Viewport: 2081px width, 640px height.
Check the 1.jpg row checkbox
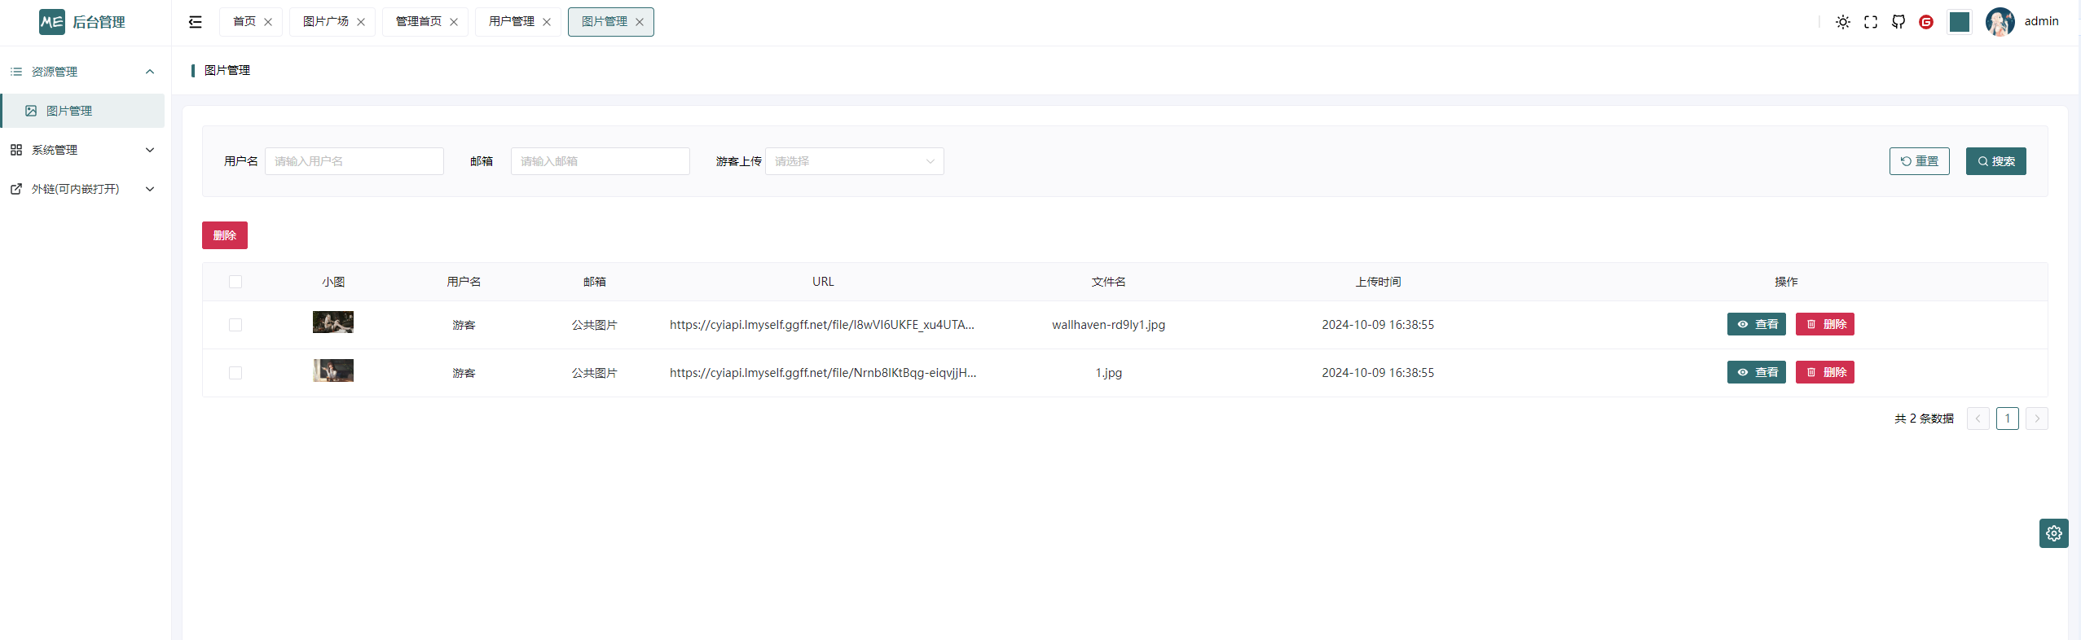[x=235, y=373]
